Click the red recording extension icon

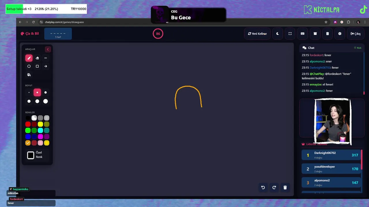point(342,22)
